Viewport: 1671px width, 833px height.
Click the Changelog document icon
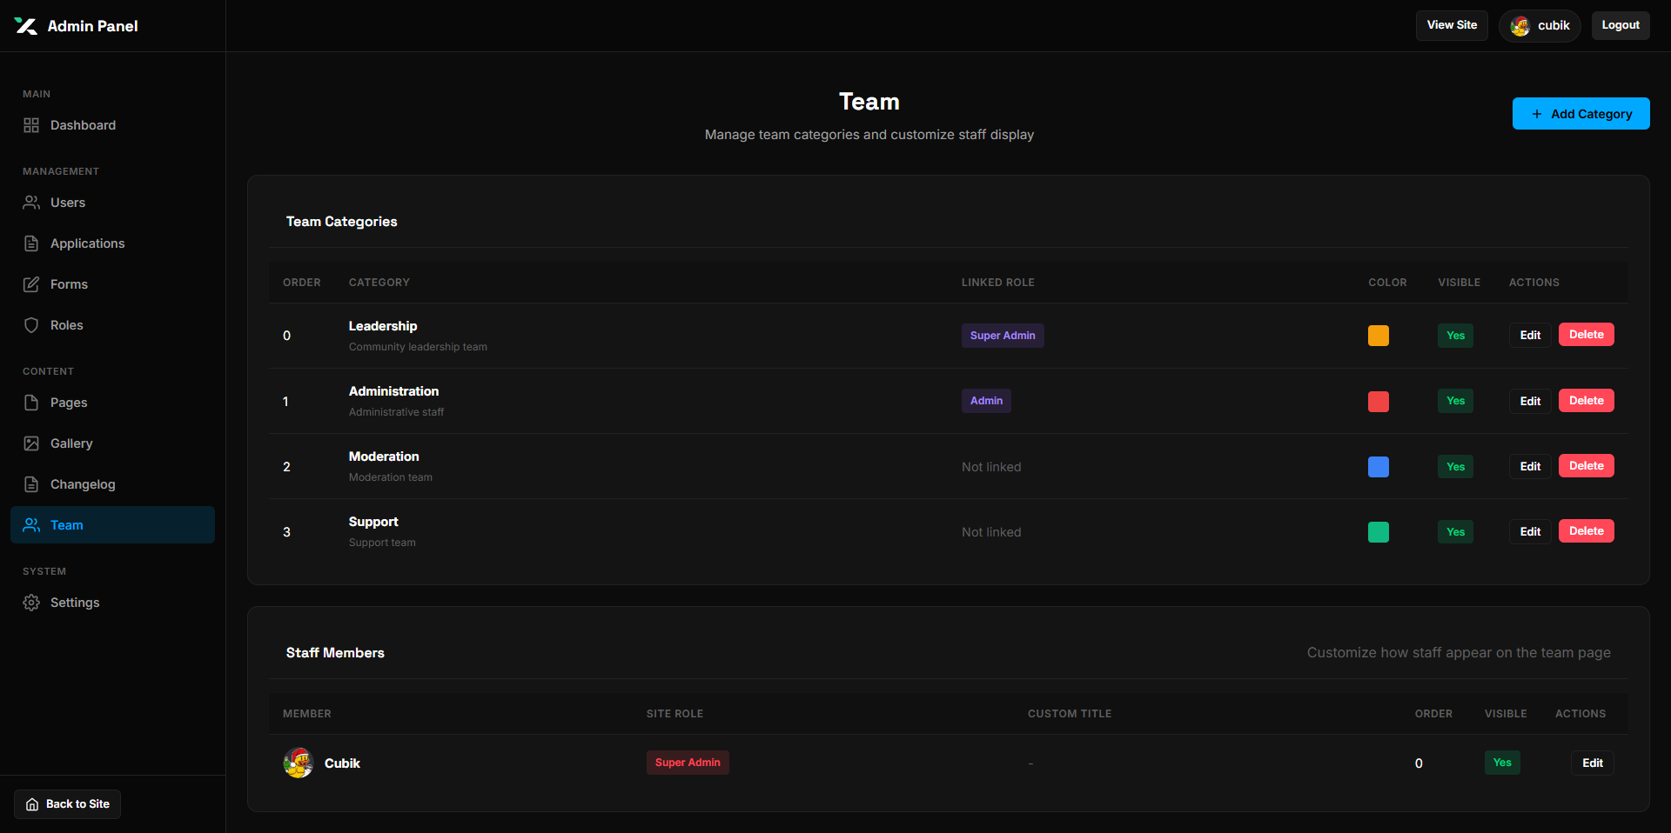[31, 484]
